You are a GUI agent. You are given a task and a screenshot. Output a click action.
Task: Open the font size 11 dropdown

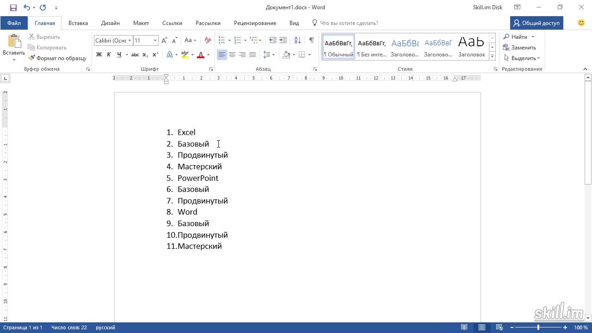point(155,41)
